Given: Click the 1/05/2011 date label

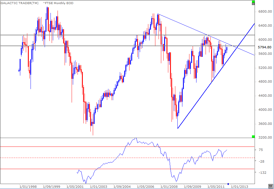Looking at the screenshot, I should (x=216, y=187).
